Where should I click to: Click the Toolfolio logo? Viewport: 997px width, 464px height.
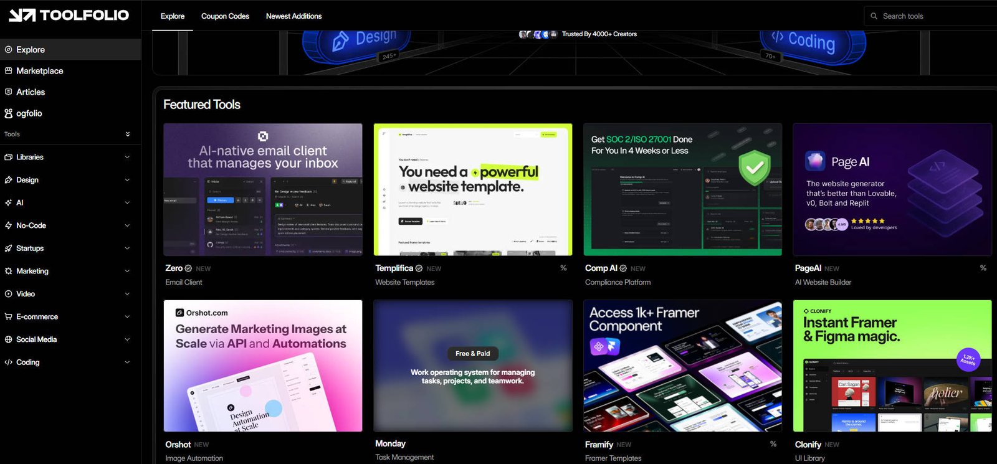(x=69, y=15)
